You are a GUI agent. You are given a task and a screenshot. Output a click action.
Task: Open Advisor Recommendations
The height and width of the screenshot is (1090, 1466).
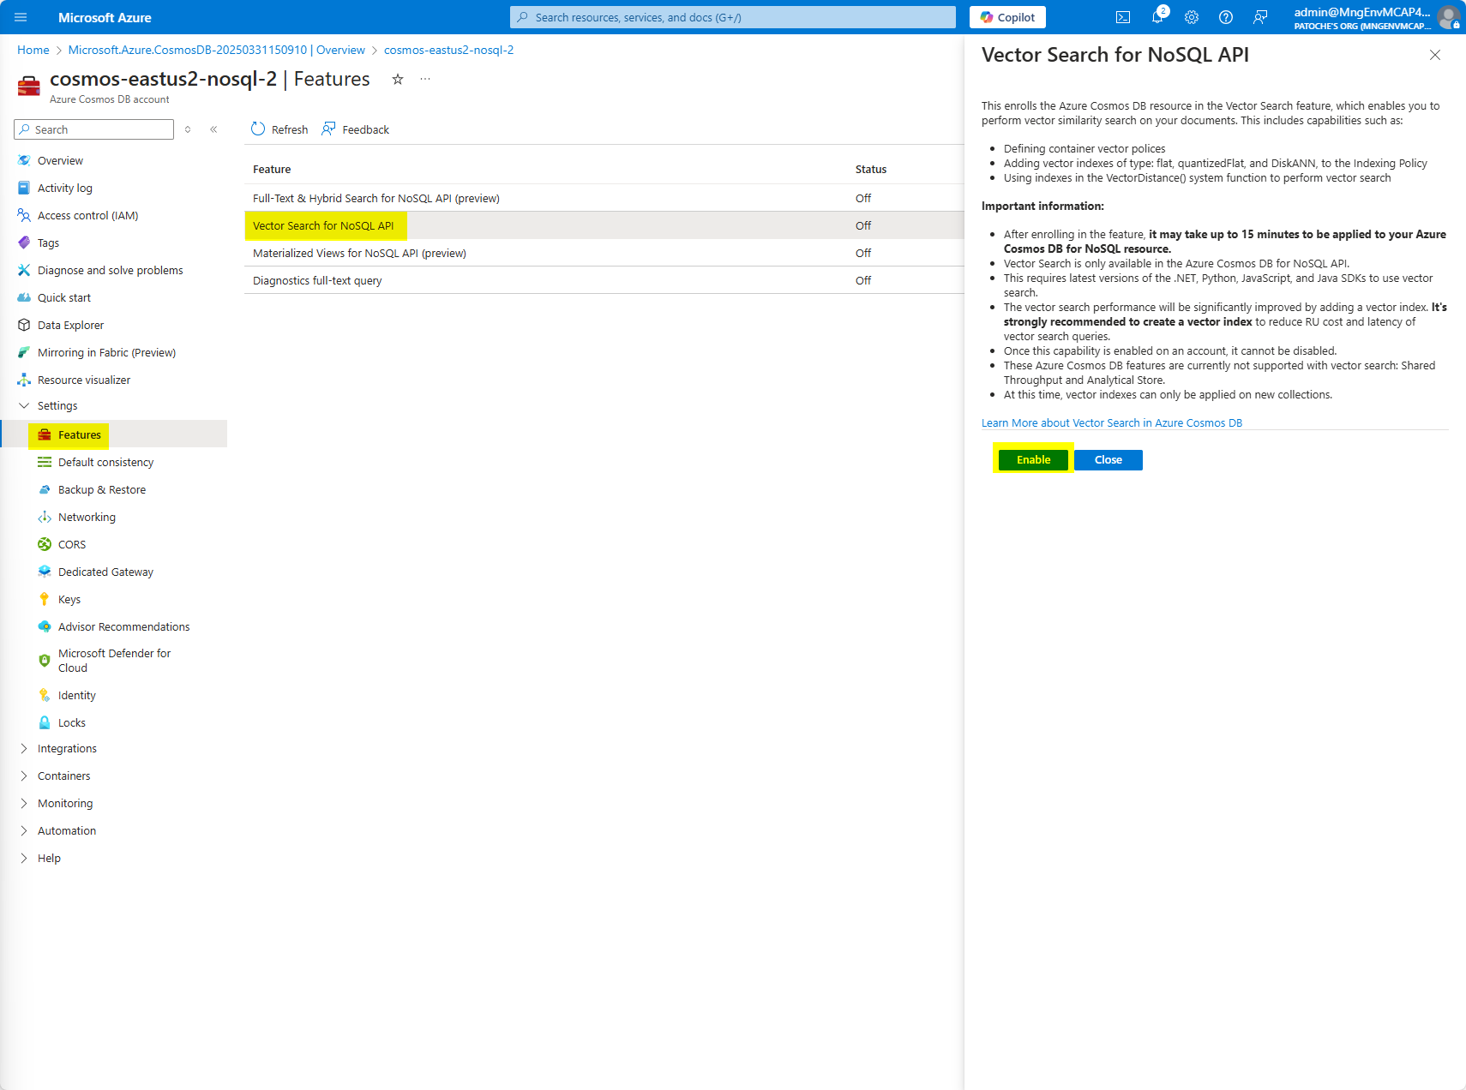123,626
